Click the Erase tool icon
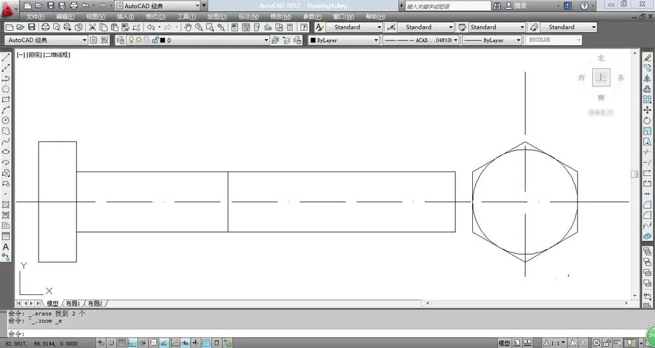The height and width of the screenshot is (348, 655). point(647,57)
